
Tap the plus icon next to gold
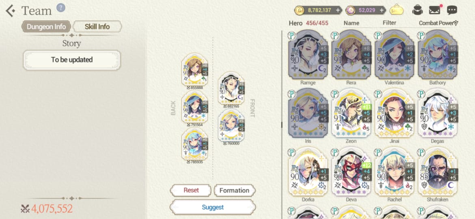point(338,10)
